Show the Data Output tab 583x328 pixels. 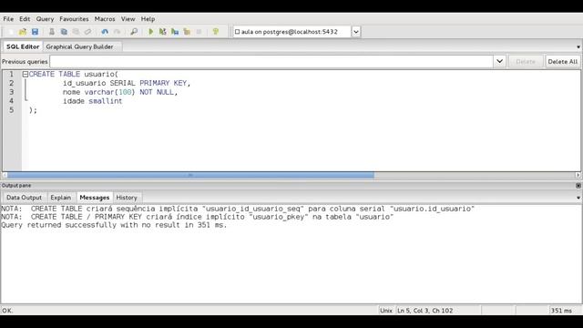tap(25, 198)
